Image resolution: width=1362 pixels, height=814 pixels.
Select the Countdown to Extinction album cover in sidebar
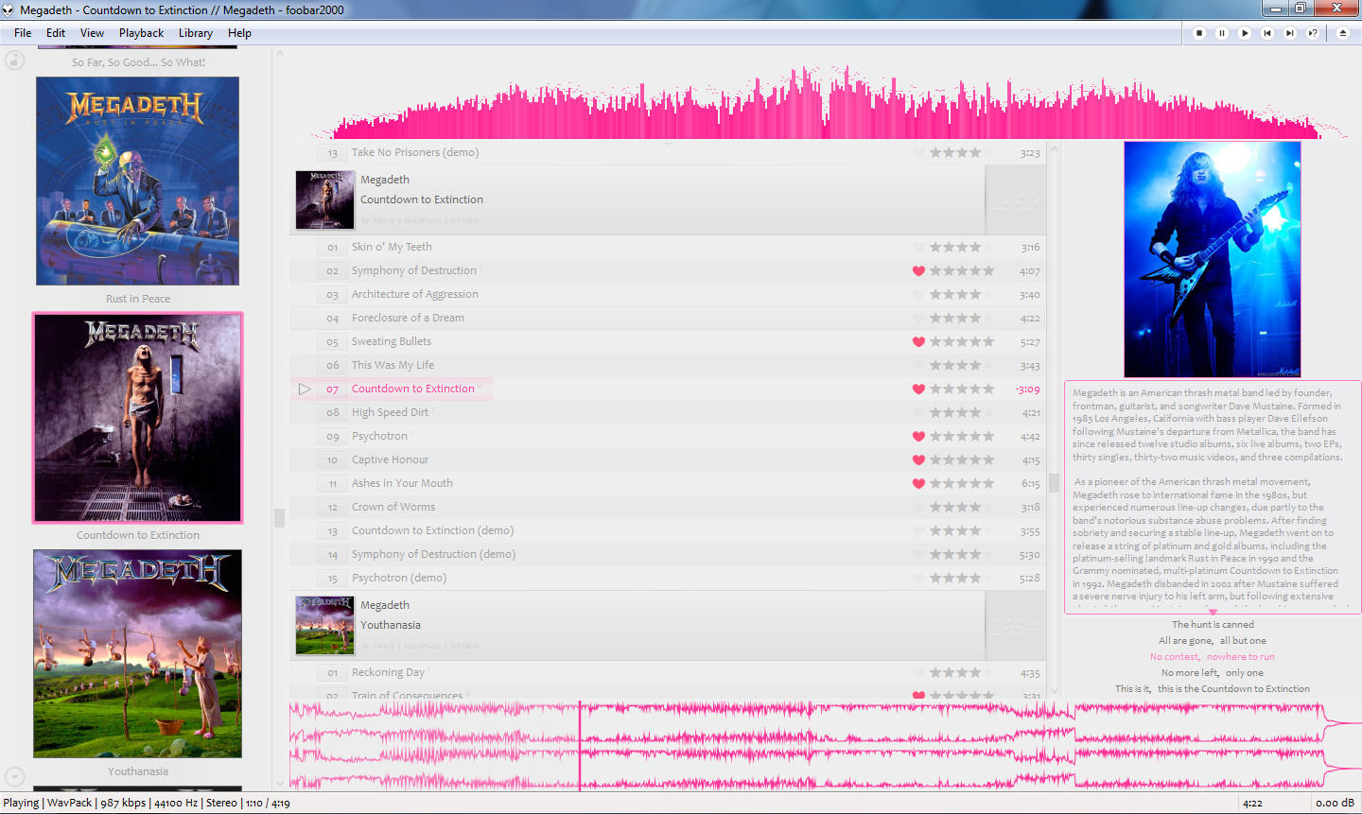(137, 418)
